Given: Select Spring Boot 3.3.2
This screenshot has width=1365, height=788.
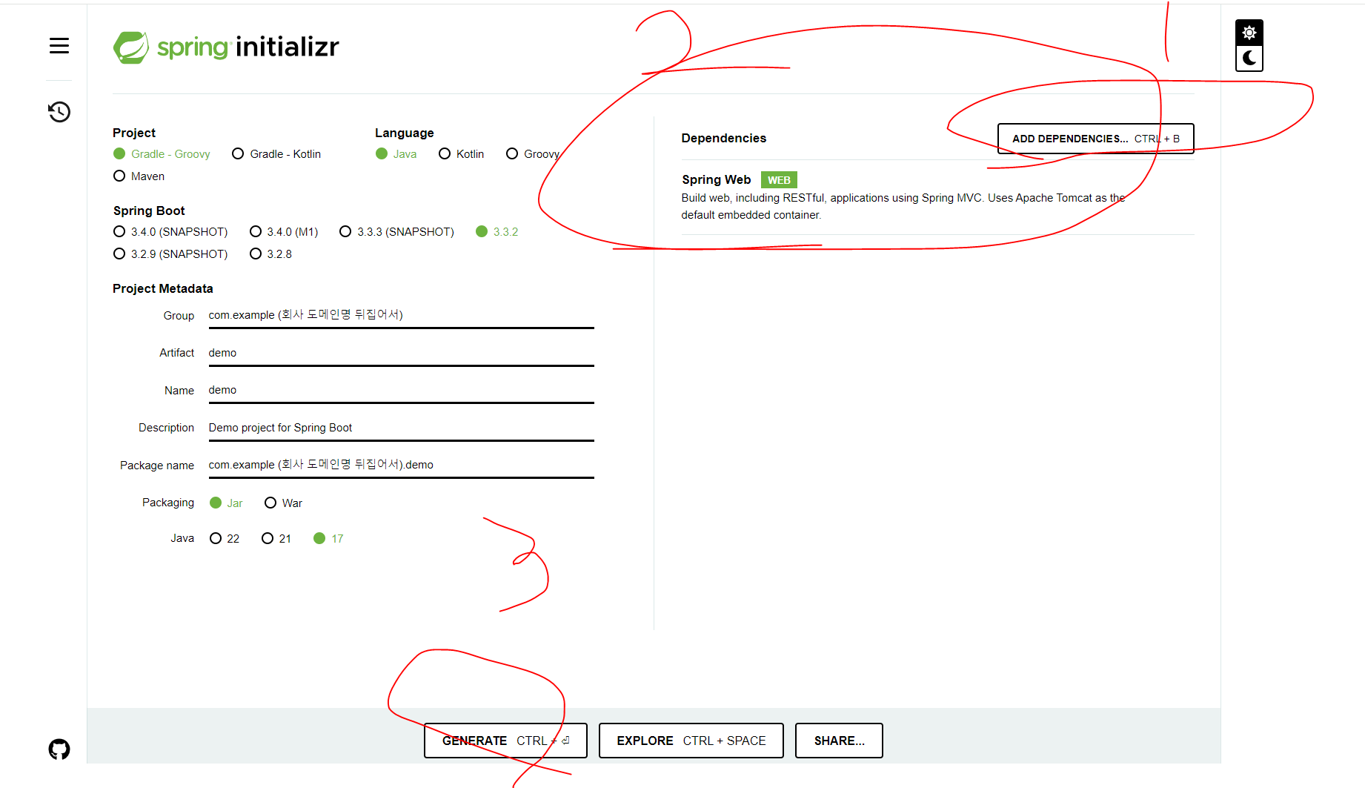Looking at the screenshot, I should point(496,232).
